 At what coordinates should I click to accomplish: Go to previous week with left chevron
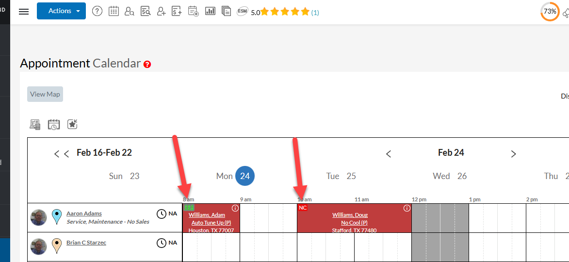point(61,154)
